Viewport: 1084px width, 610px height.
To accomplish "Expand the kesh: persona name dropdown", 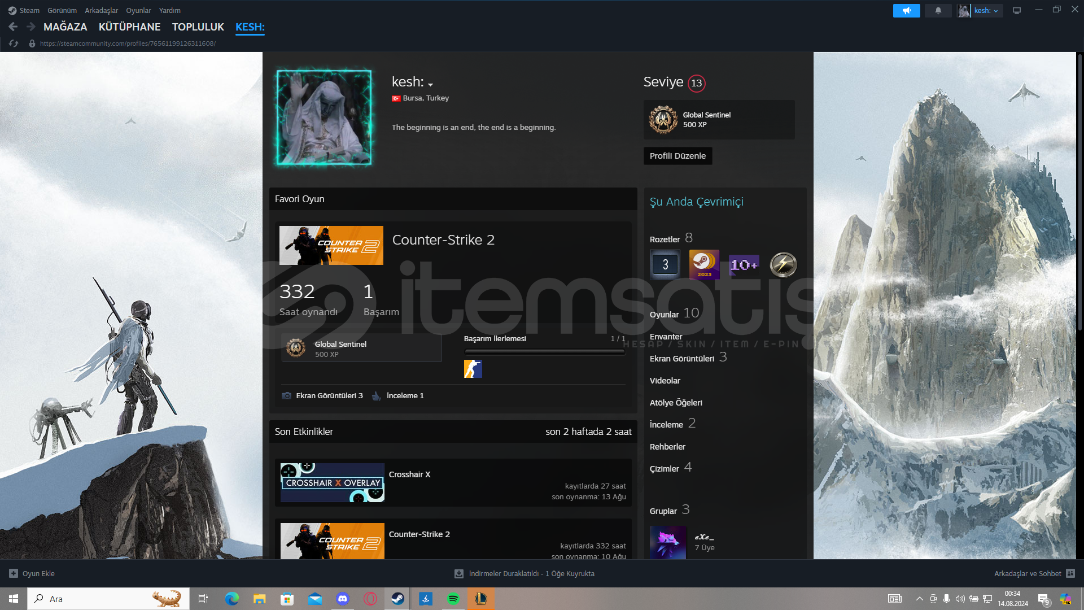I will (x=430, y=84).
